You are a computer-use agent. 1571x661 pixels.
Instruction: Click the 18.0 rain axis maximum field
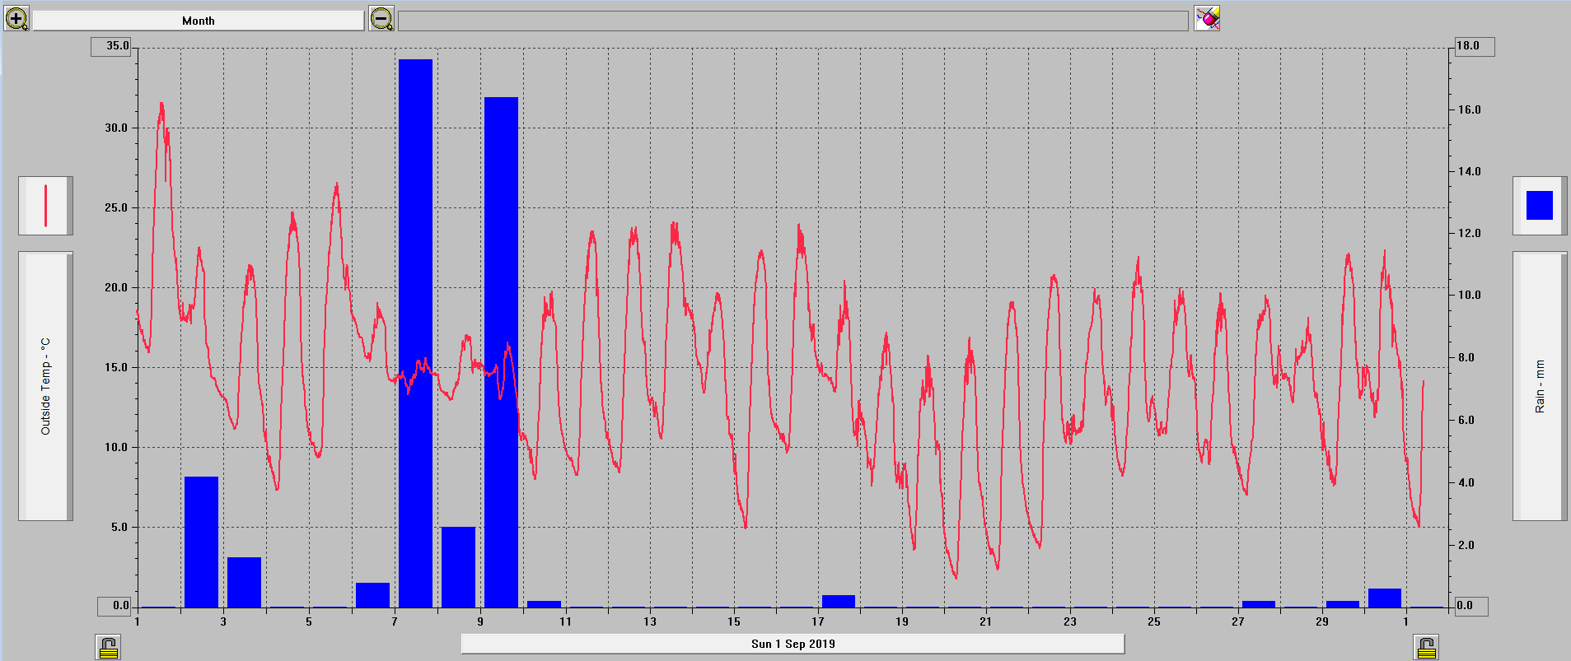(x=1471, y=46)
